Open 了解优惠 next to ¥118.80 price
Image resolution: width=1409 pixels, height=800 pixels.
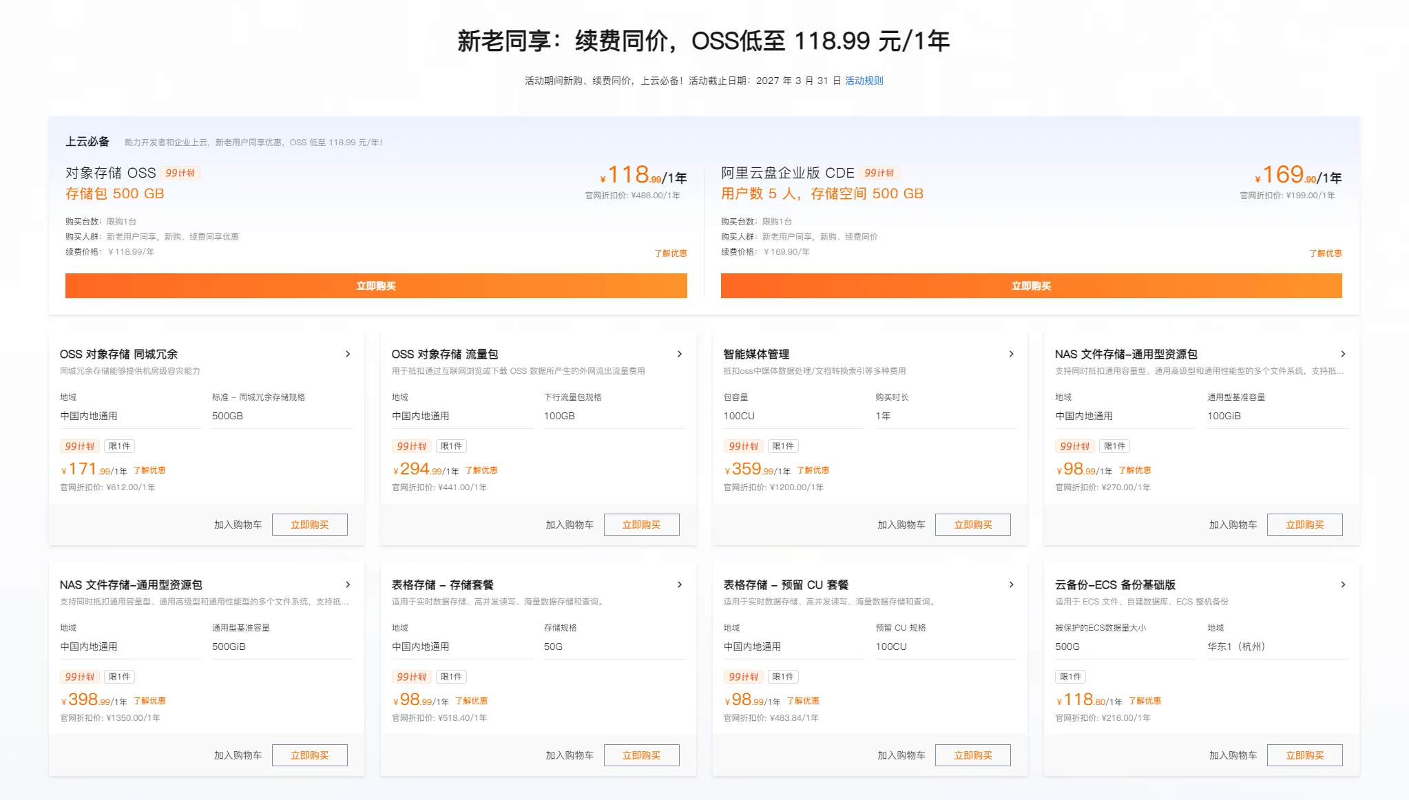1145,701
